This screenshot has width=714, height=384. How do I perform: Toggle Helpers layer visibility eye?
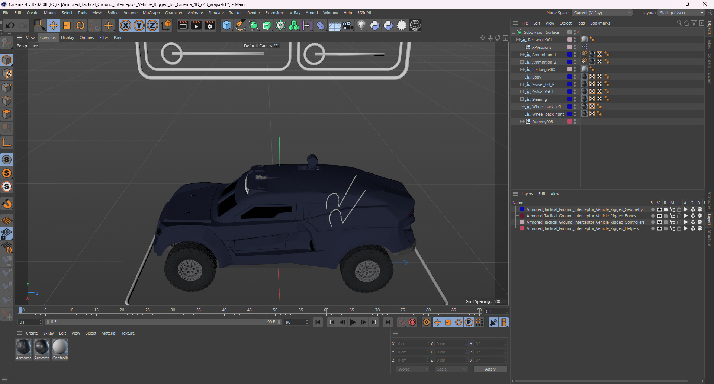(659, 228)
